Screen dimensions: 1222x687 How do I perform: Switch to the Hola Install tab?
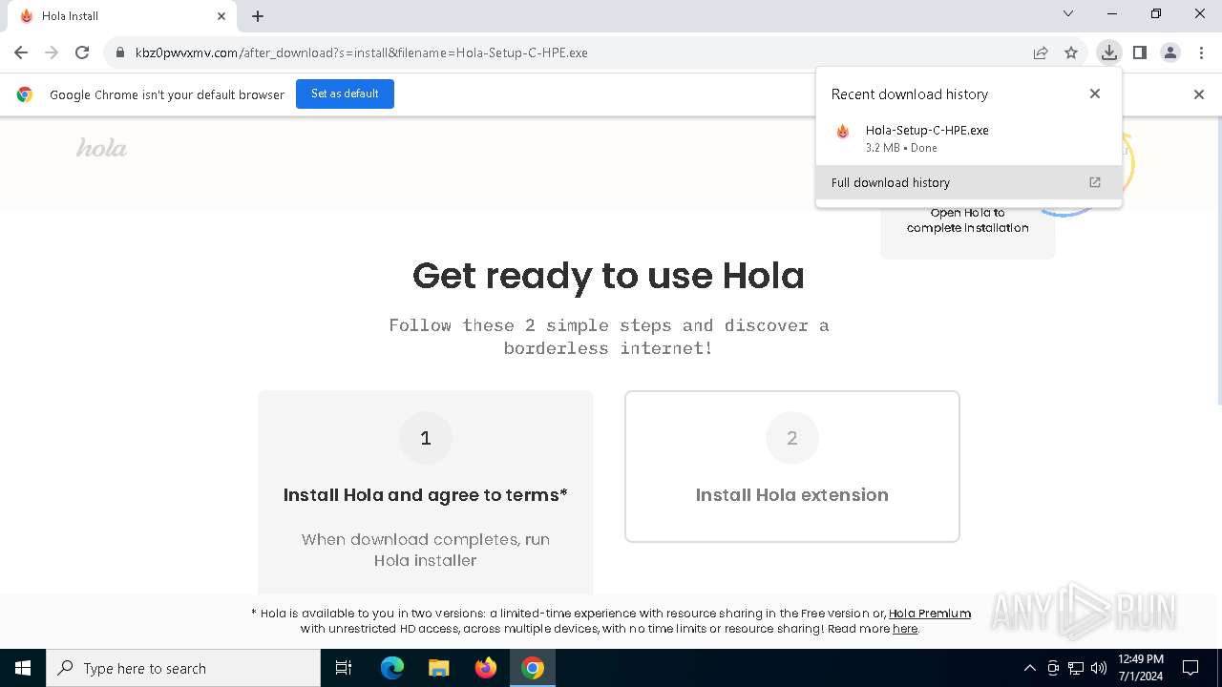tap(121, 16)
